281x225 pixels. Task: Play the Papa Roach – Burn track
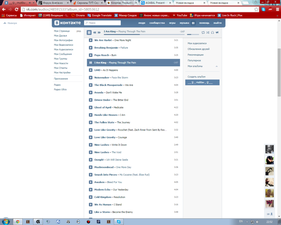click(91, 55)
